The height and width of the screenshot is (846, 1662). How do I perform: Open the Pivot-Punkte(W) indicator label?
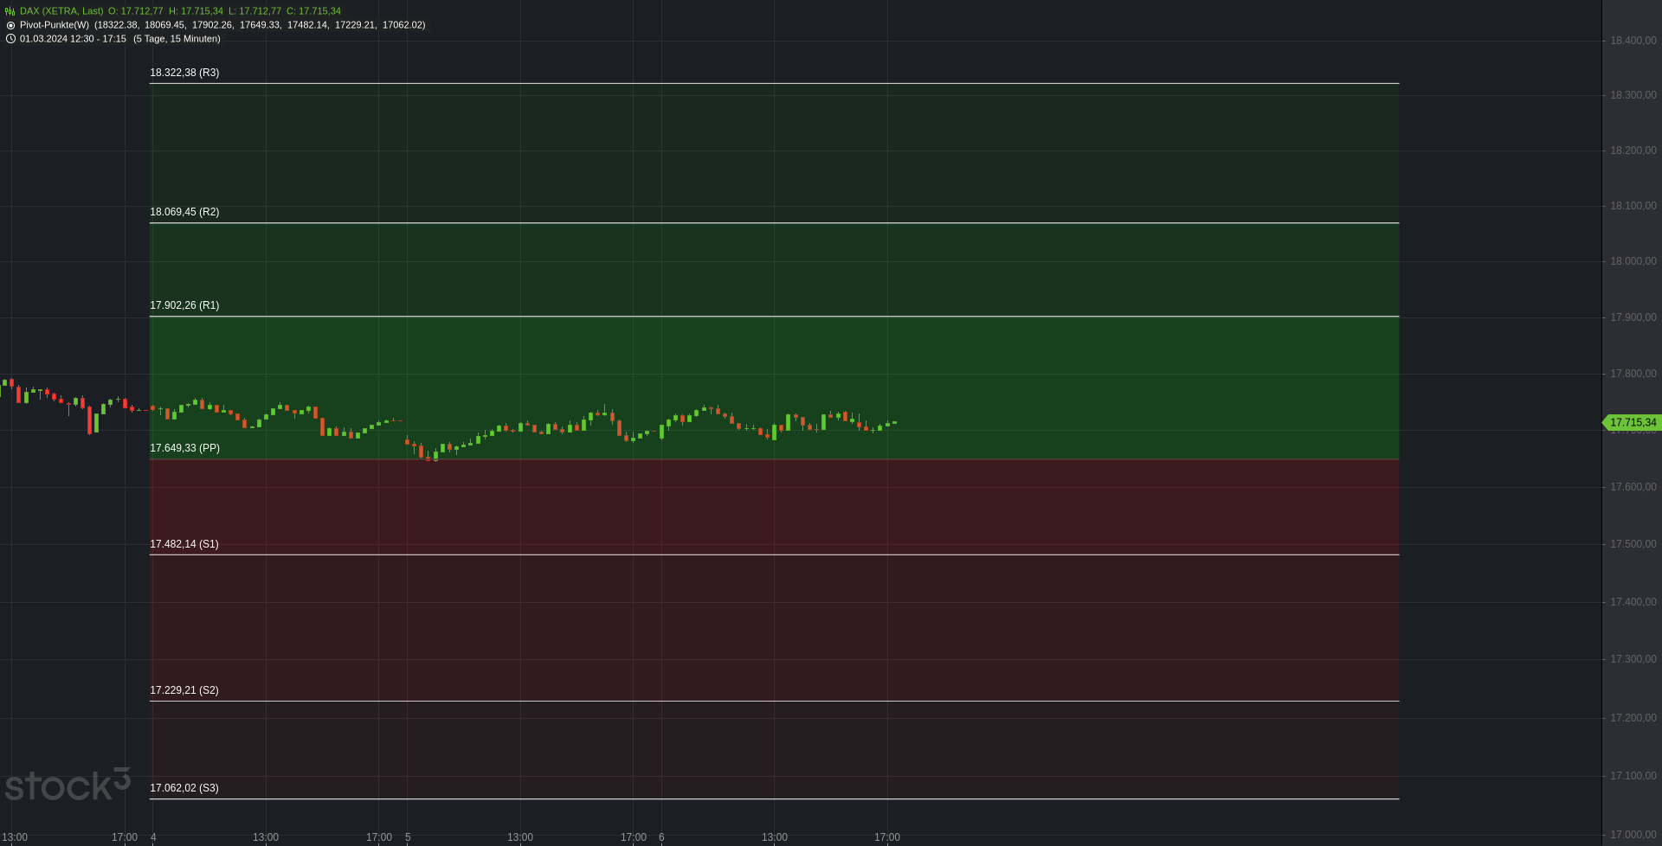(x=55, y=25)
